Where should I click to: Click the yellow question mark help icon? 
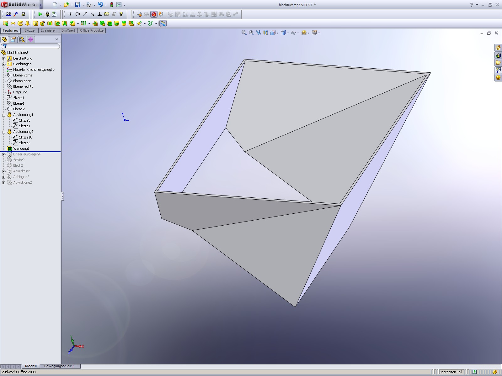(121, 14)
